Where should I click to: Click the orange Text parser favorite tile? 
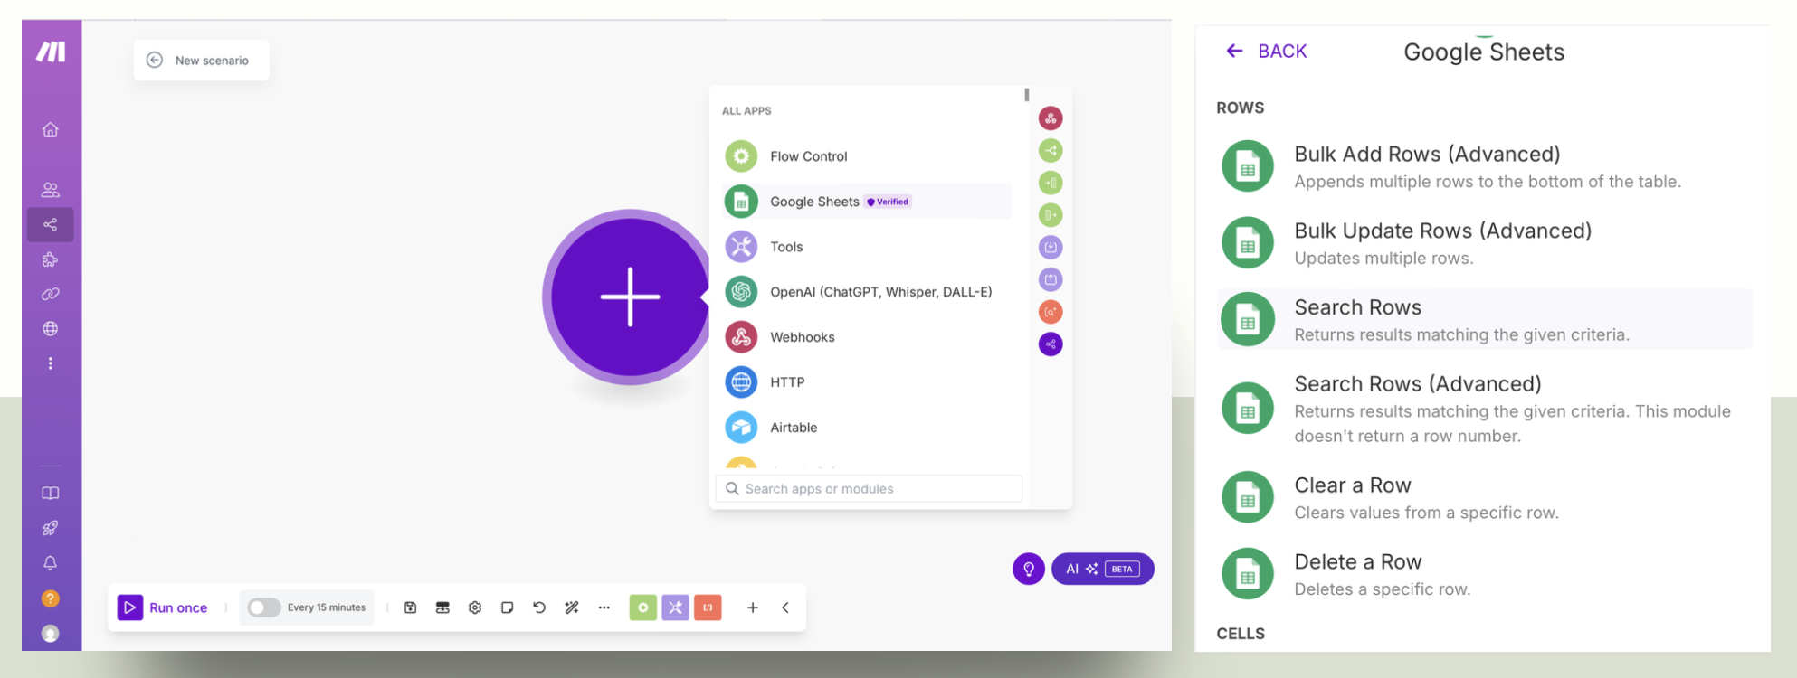(708, 607)
